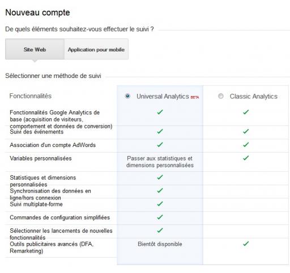Click Universal checkmark for Statistiques et dimensions personnalisées
Screen dimensions: 290x273
pos(160,177)
